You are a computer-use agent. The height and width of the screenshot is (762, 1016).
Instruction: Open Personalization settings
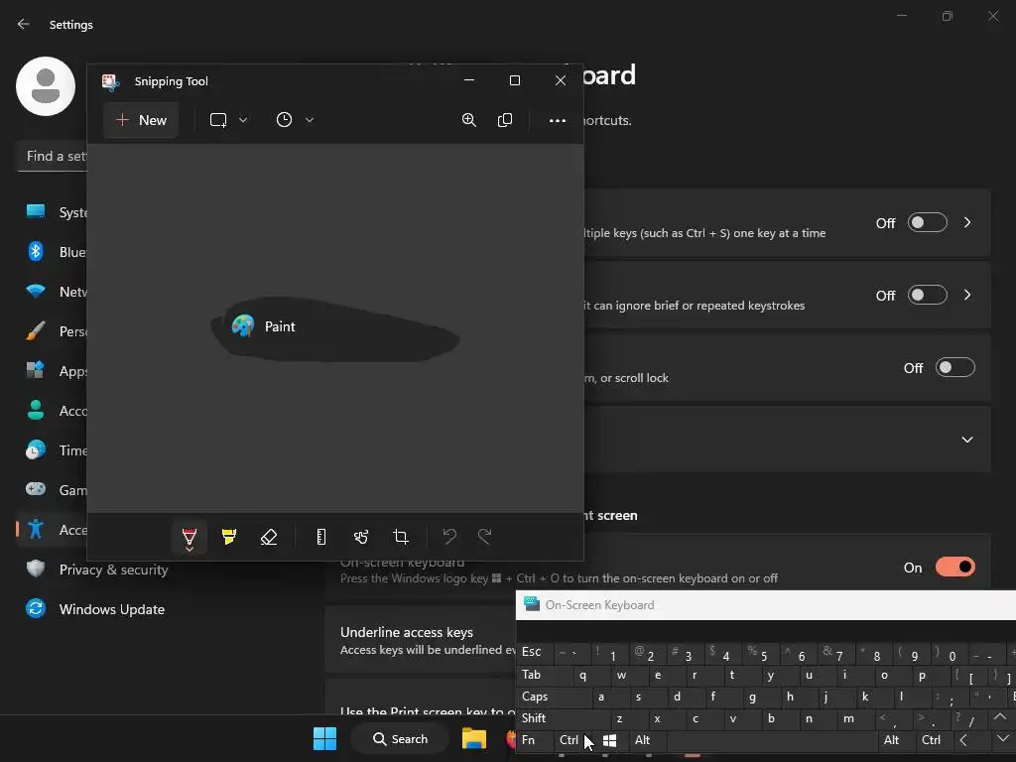[x=56, y=331]
